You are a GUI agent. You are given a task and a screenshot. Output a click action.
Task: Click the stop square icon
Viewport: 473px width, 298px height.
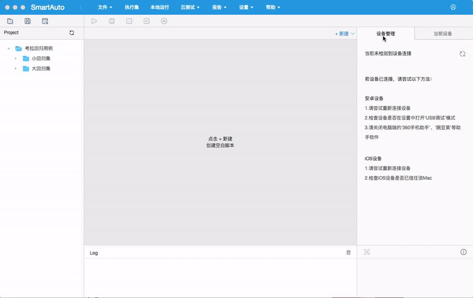click(129, 21)
